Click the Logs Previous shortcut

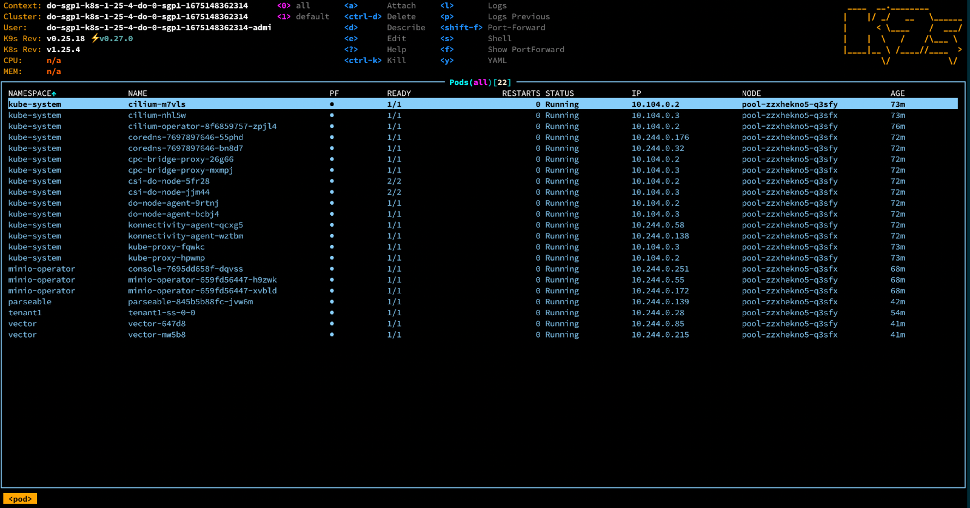coord(518,16)
